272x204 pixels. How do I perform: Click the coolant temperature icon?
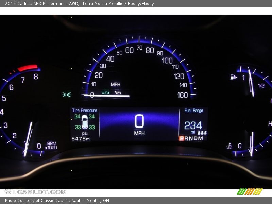(229, 146)
